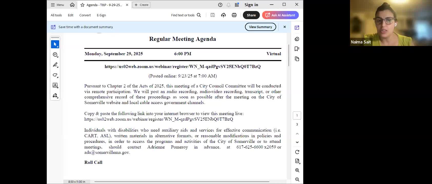Select the Add text box tool
The image size is (432, 184).
(55, 85)
